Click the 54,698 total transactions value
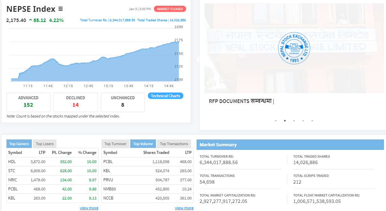This screenshot has height=211, width=386. pos(207,182)
